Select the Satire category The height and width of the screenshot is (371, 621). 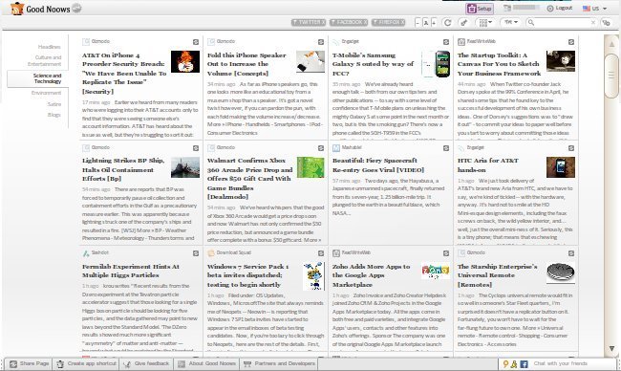[54, 104]
